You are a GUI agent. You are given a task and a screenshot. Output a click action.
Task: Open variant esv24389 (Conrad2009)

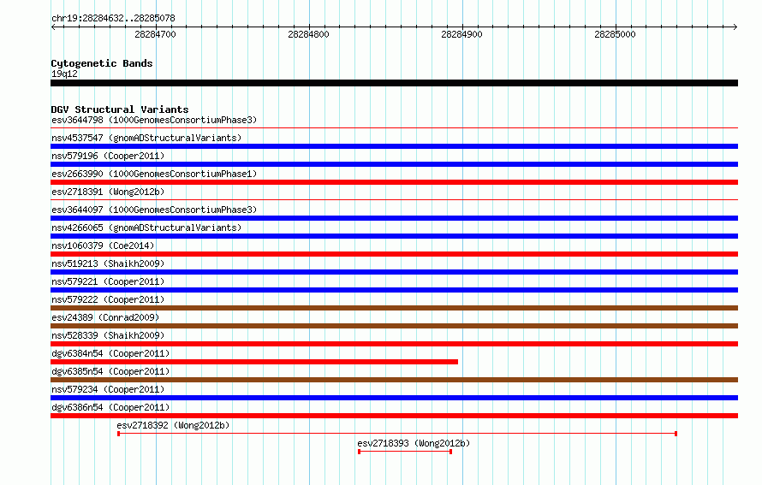[x=105, y=317]
